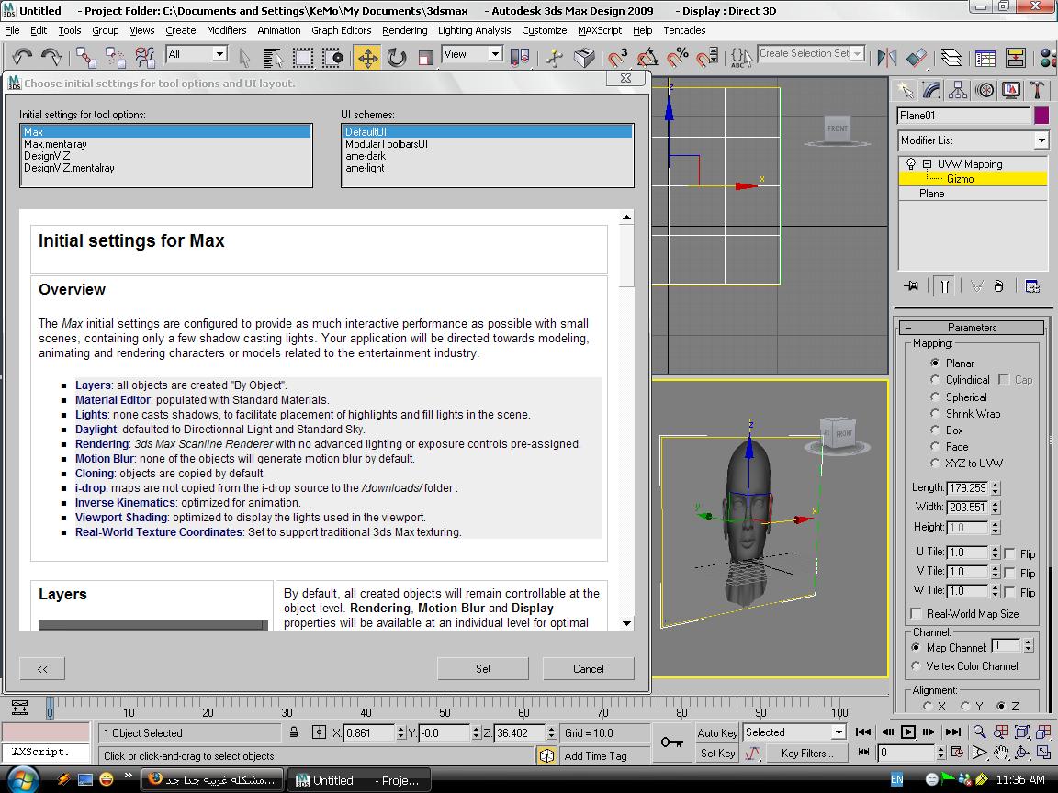
Task: Toggle the UVW Mapping modifier lightbulb
Action: (911, 164)
